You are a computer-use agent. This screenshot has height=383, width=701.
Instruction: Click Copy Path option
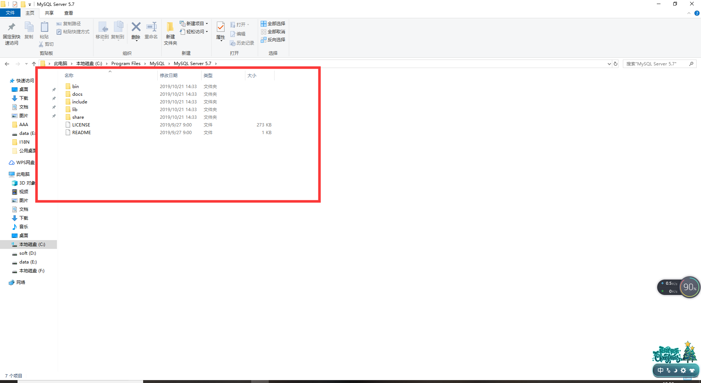69,24
